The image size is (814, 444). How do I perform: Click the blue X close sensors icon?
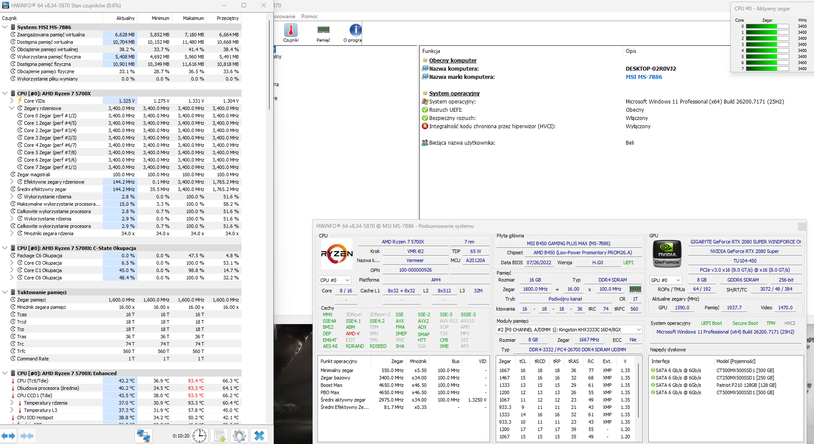click(x=259, y=436)
